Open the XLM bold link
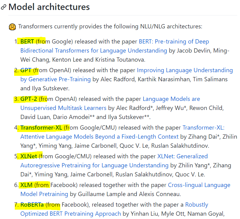240x219 pixels. click(27, 185)
